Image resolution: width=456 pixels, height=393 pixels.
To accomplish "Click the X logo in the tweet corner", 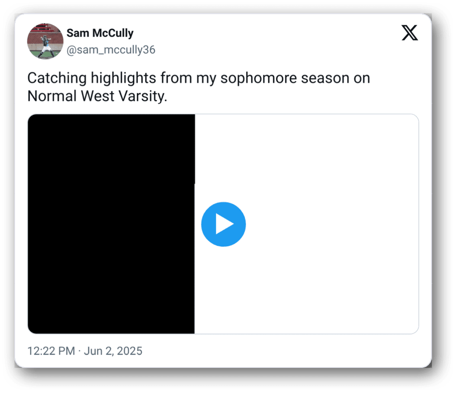I will 409,33.
